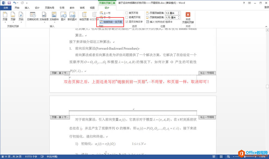The image size is (269, 159).
Task: Select the 页眉和页脚工具 设计 tab
Action: (107, 8)
